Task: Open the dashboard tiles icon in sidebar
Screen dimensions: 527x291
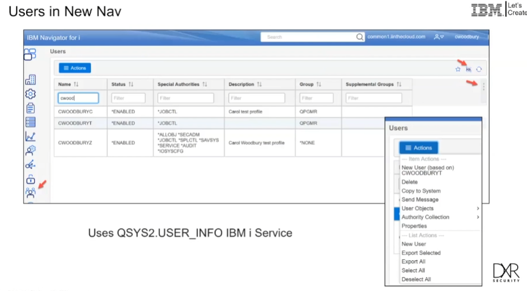Action: tap(30, 54)
